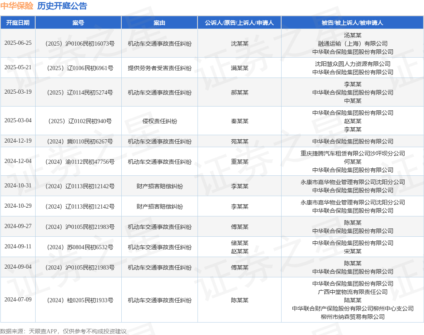Click 柳州市纳森贸易有限公司
The width and height of the screenshot is (424, 335).
tap(353, 317)
